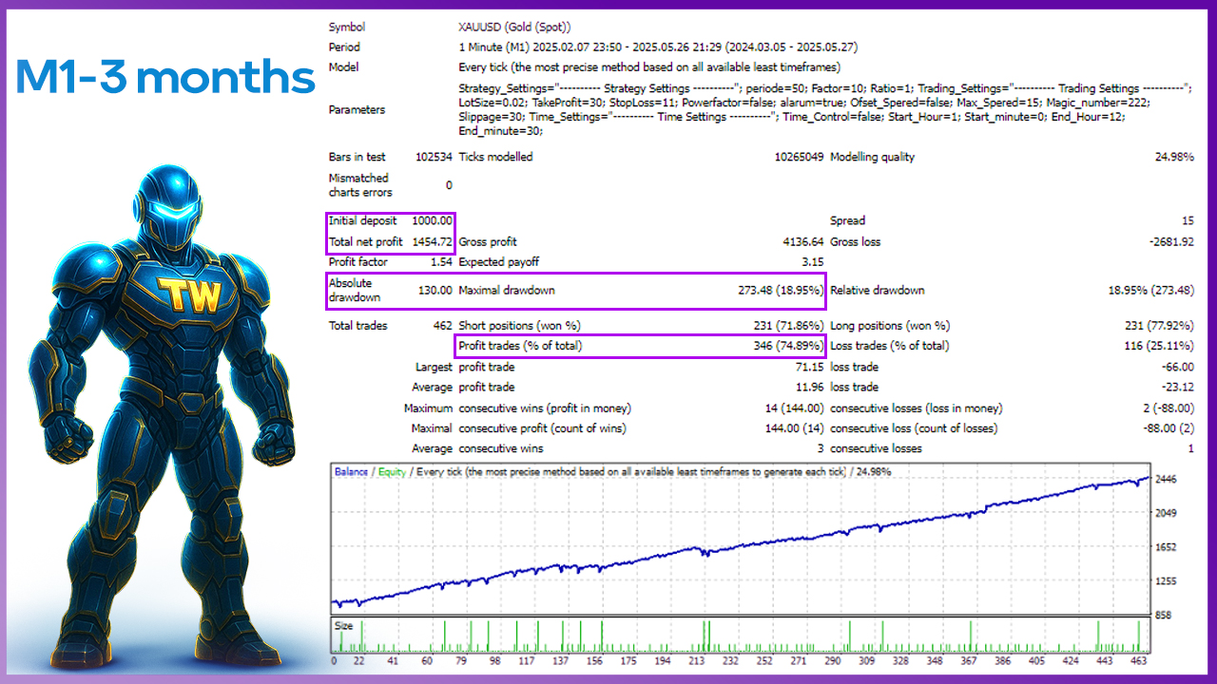
Task: Click the Gross loss value -2681.92
Action: point(1171,242)
